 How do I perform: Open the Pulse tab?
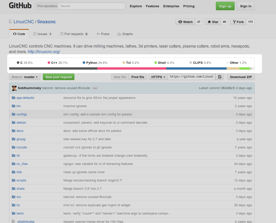103,34
